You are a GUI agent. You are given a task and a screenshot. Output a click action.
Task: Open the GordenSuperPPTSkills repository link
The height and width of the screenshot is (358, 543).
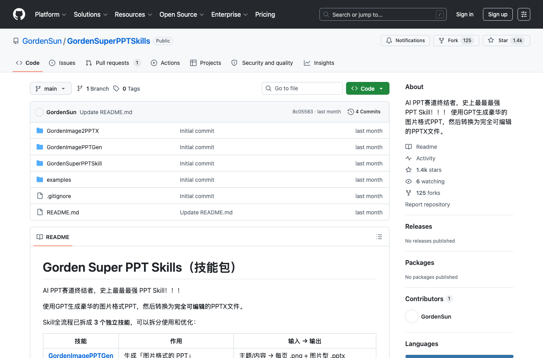tap(109, 41)
